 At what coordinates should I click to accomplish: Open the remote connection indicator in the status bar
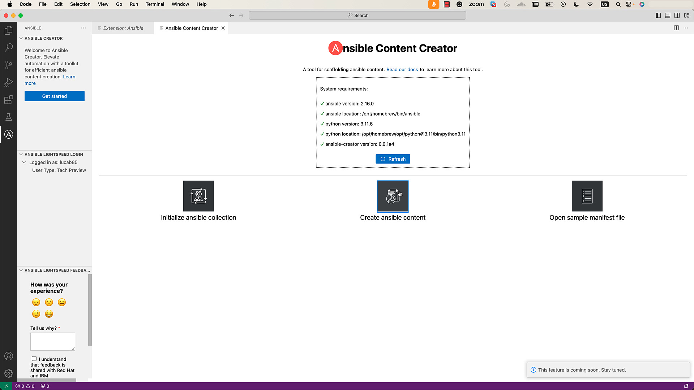click(x=5, y=386)
